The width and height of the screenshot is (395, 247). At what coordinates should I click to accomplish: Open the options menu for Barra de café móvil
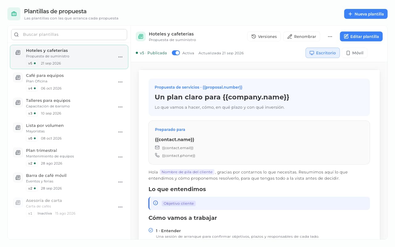(x=120, y=182)
